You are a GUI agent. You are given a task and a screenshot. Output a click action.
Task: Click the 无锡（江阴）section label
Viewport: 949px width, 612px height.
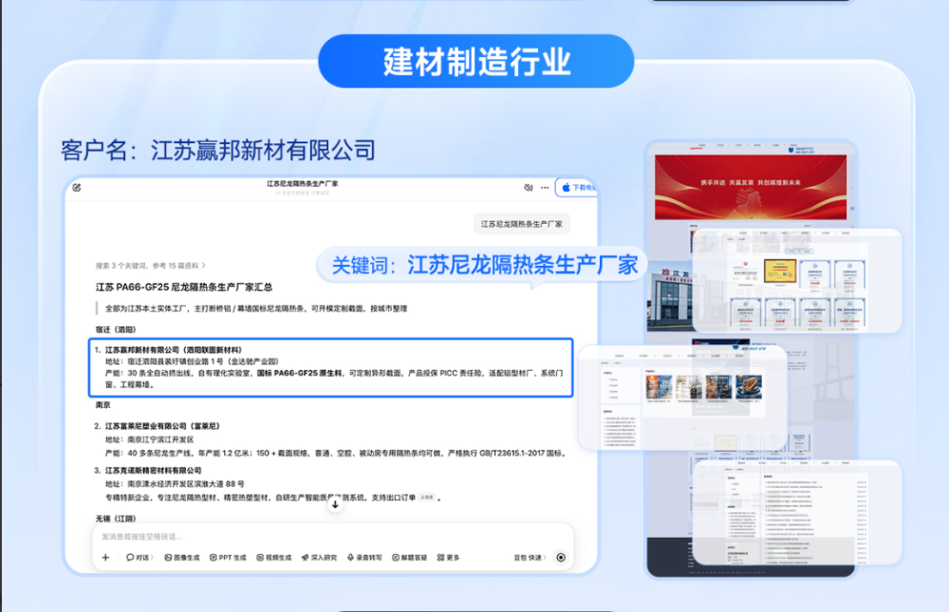116,519
